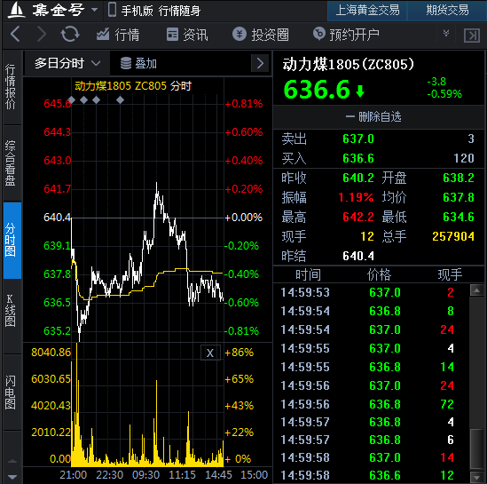Click 删除自选 to remove from watchlist
487x484 pixels.
click(x=373, y=117)
